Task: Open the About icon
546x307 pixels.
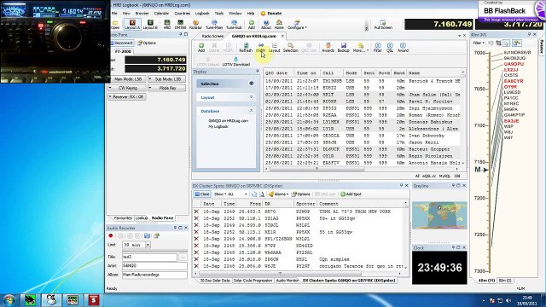Action: coord(266,25)
